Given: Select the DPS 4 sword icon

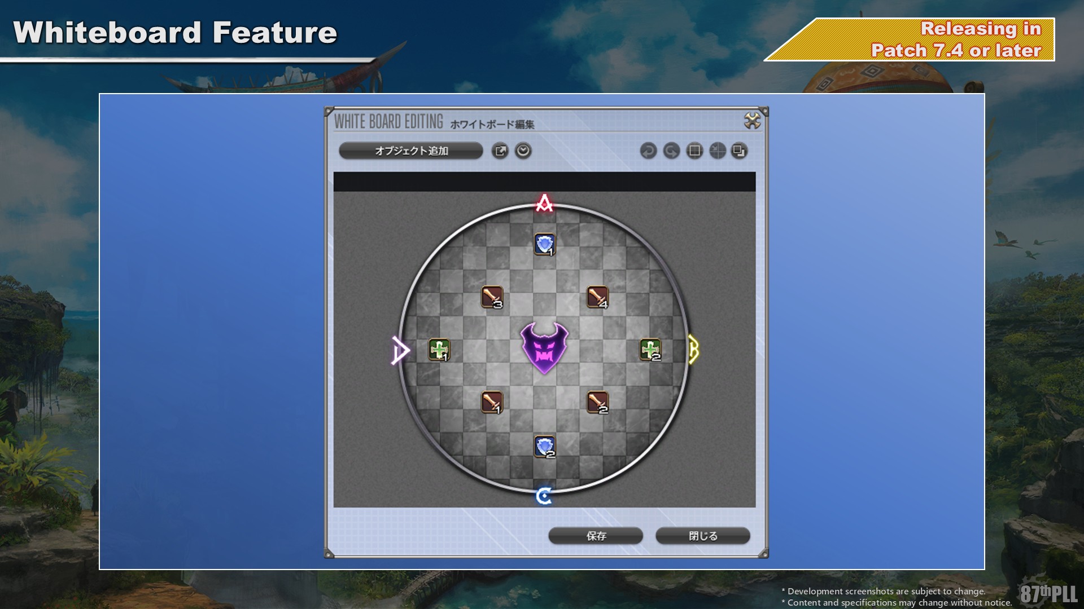Looking at the screenshot, I should point(597,297).
